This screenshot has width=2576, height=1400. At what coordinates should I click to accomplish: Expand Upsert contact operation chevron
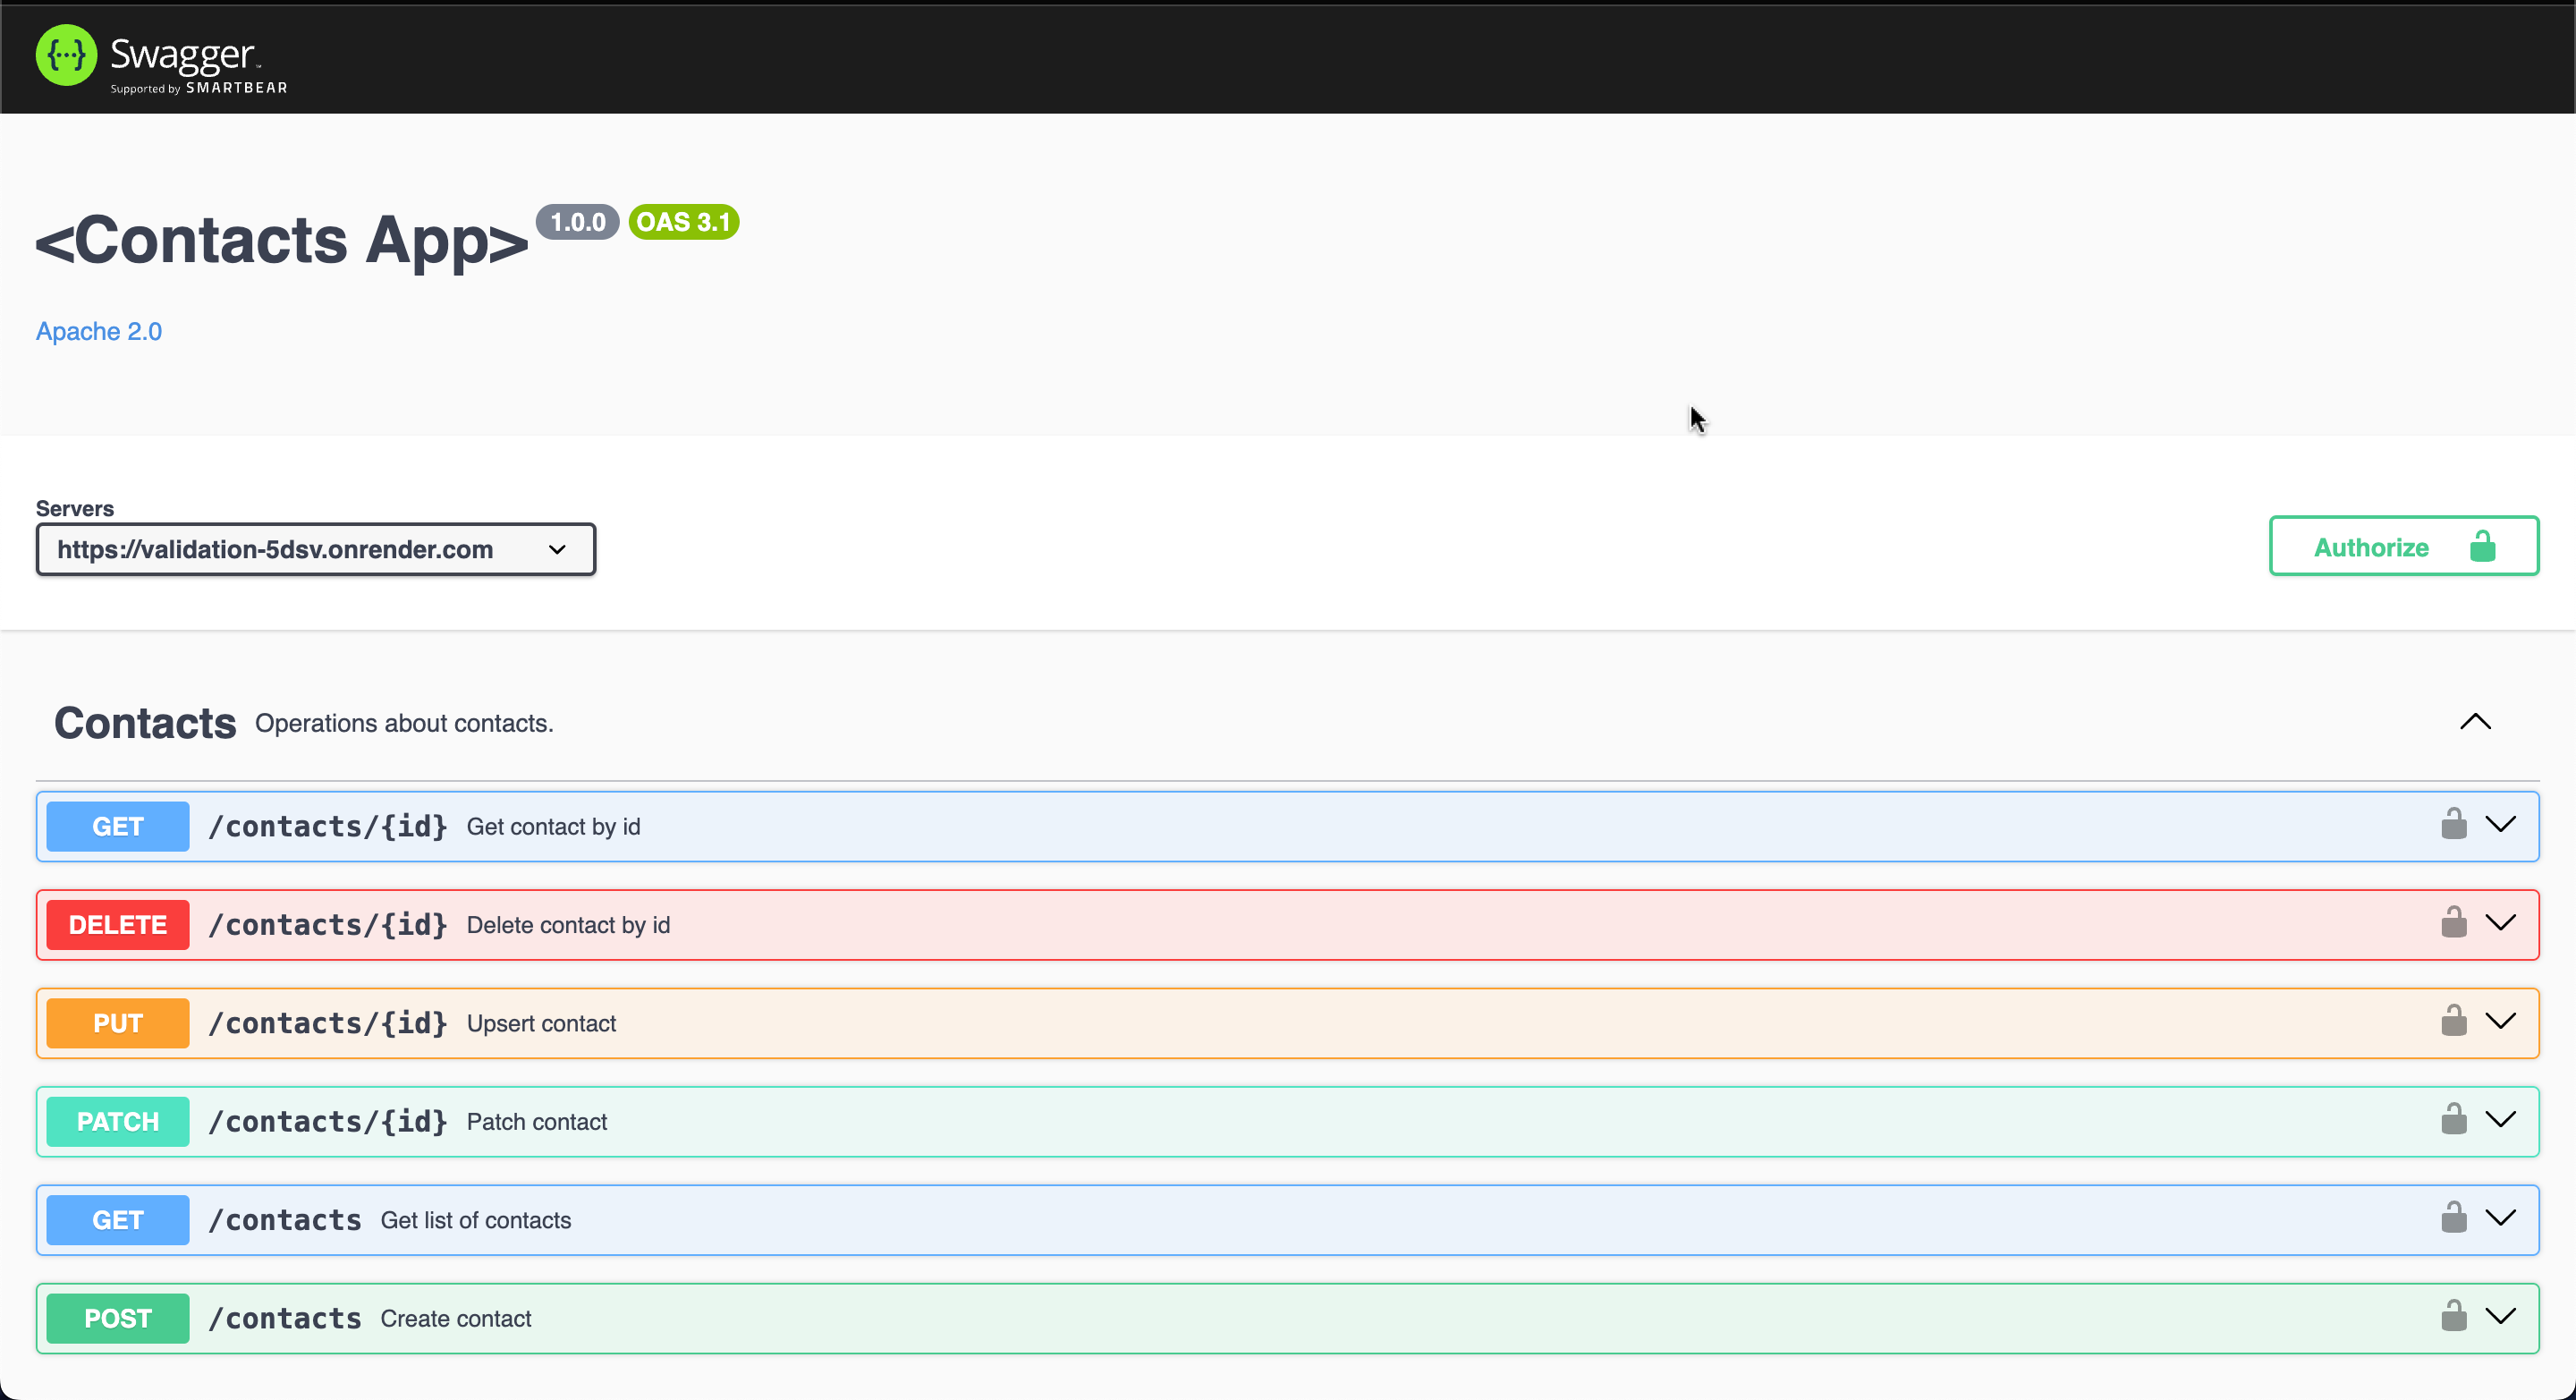click(x=2500, y=1021)
